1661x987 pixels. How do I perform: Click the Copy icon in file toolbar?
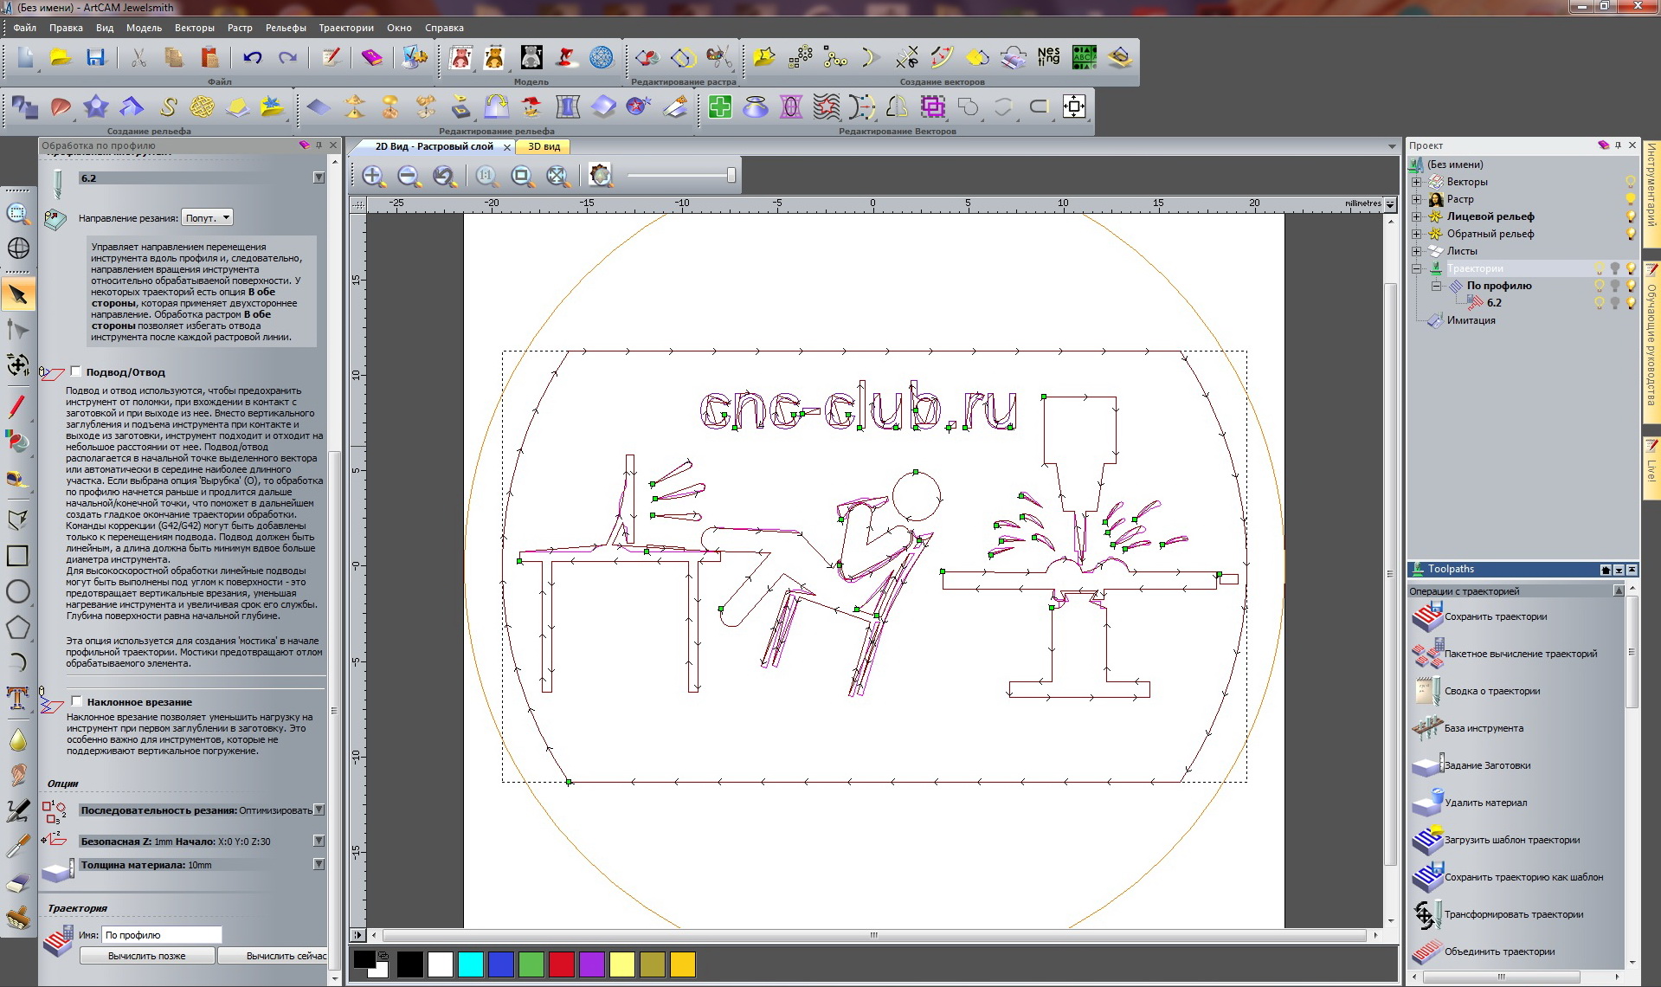pos(174,58)
